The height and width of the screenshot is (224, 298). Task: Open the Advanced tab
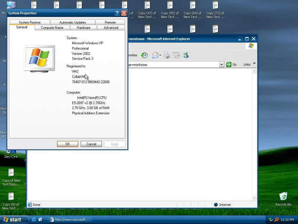click(111, 28)
